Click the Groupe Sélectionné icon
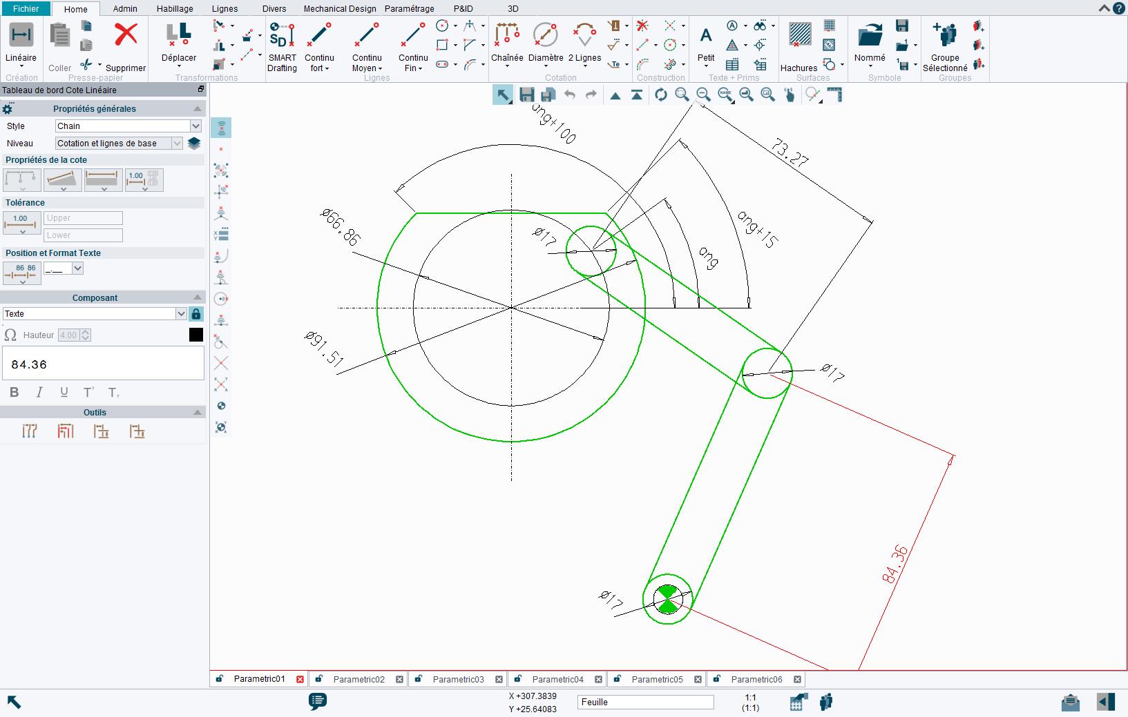 pyautogui.click(x=944, y=36)
